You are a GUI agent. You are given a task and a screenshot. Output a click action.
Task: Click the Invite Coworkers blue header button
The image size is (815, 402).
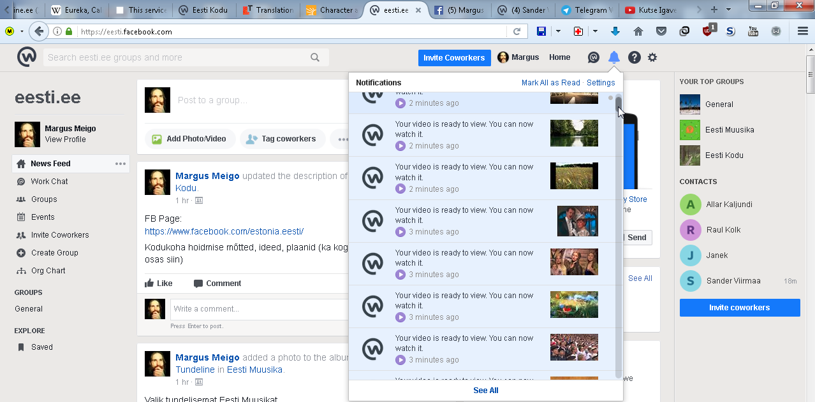coord(455,57)
